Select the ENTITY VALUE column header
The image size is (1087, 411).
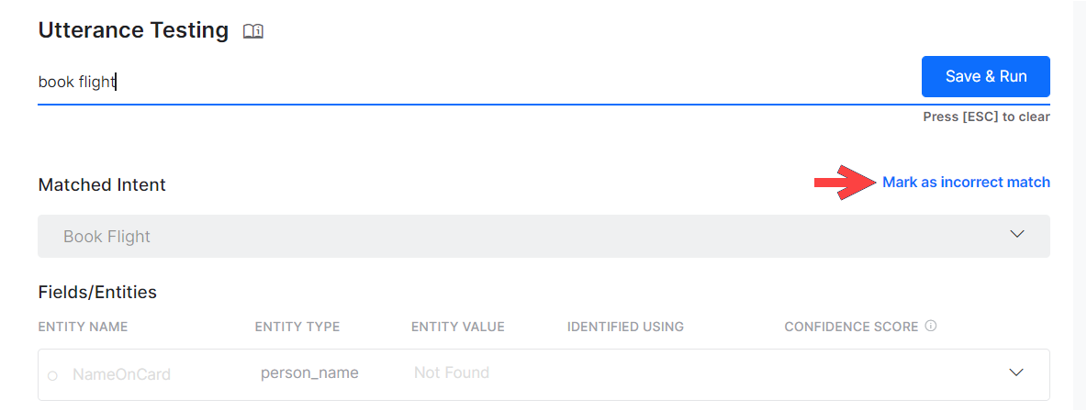click(458, 327)
